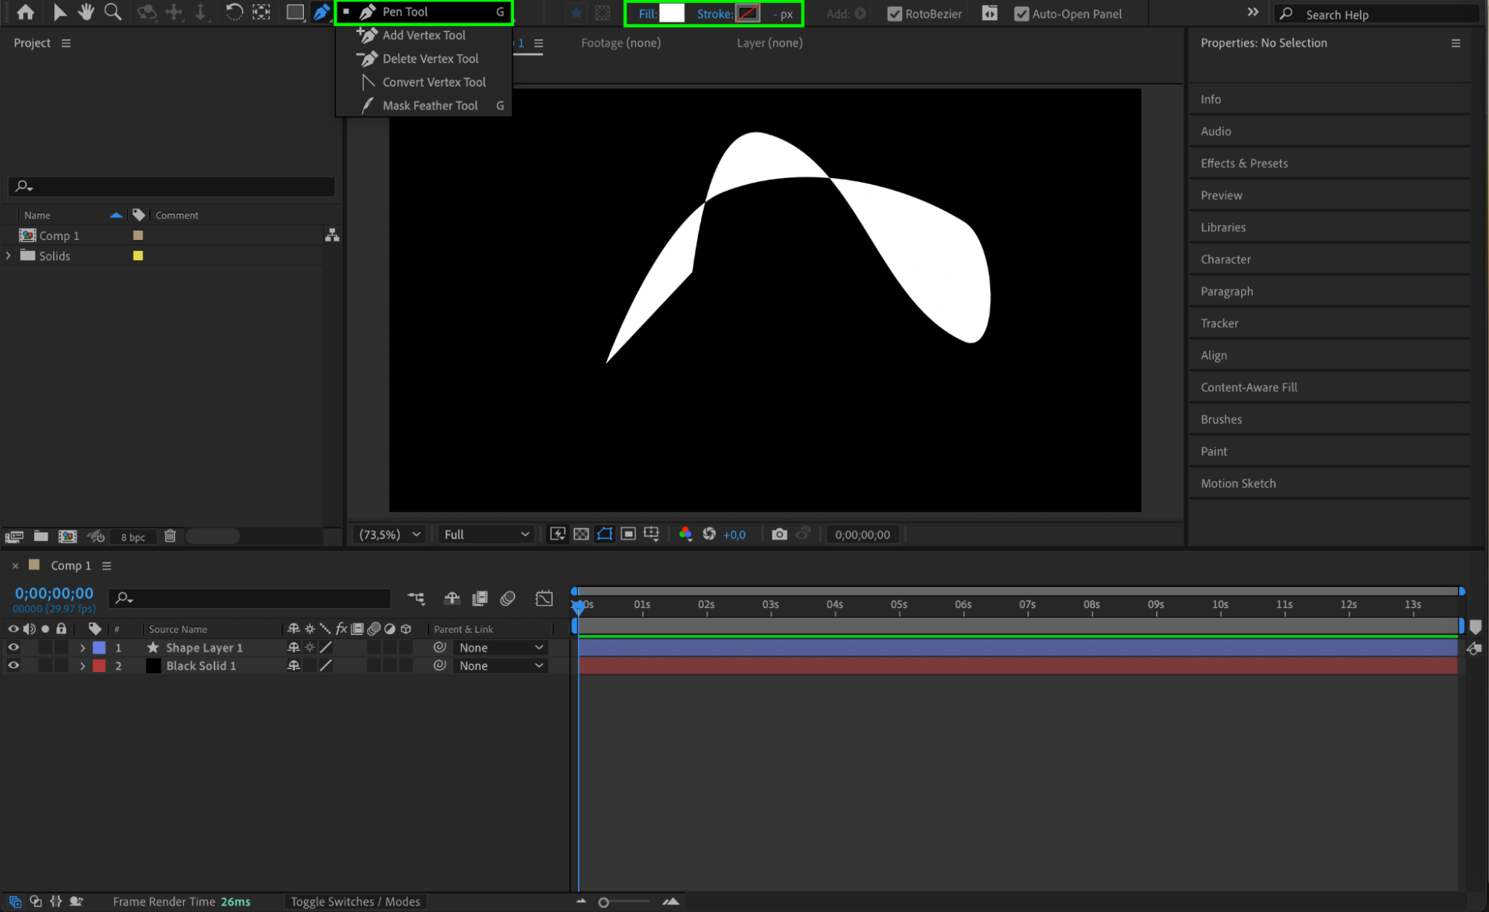Choose Convert Vertex Tool from menu
1489x912 pixels.
(x=434, y=82)
